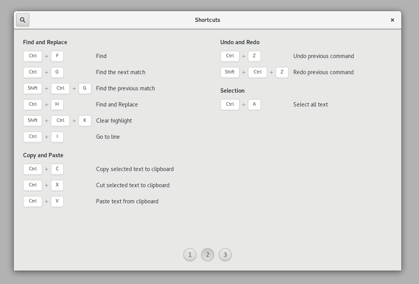Click the F key cap for Find
This screenshot has width=419, height=284.
pos(57,56)
